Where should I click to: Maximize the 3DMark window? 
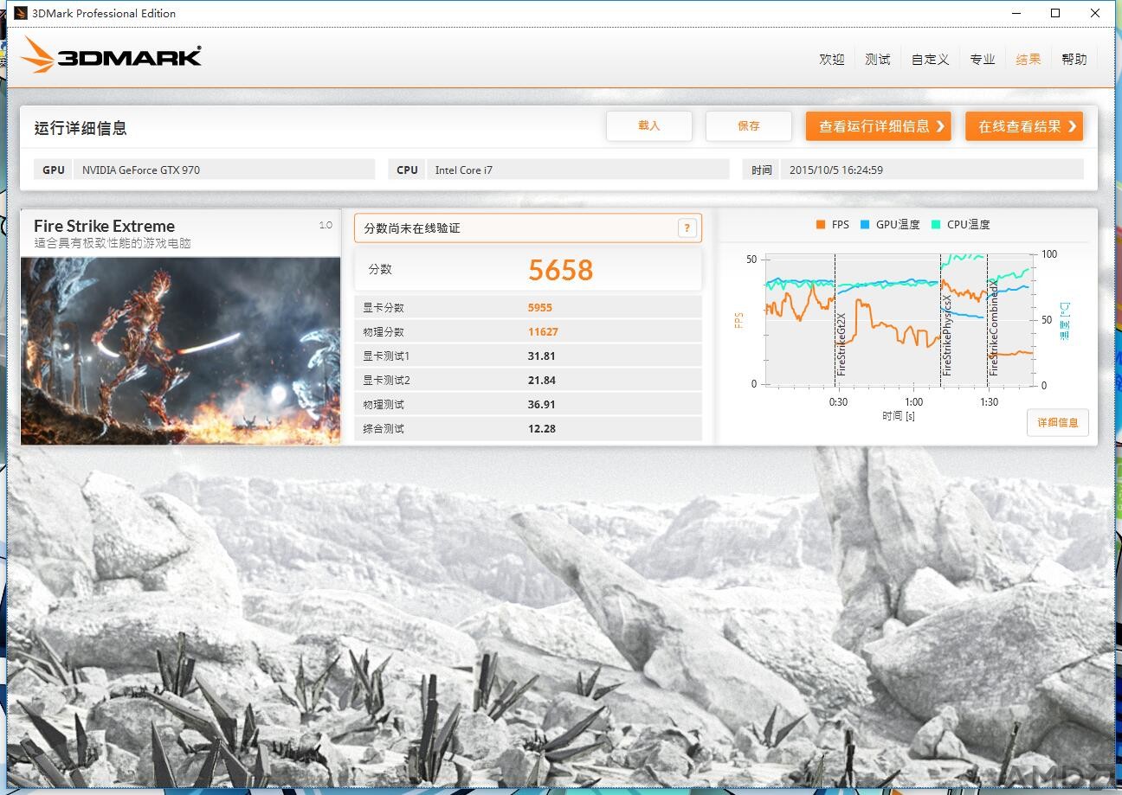[x=1055, y=13]
